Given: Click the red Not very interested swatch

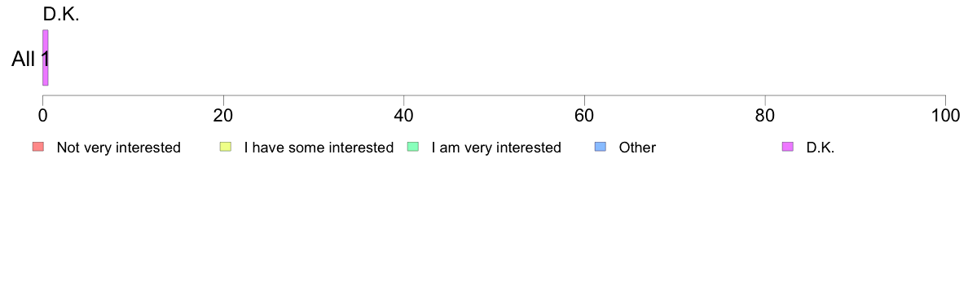Looking at the screenshot, I should 38,147.
